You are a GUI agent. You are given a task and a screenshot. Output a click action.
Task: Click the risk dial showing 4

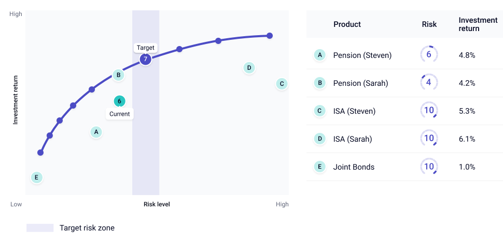click(x=429, y=82)
